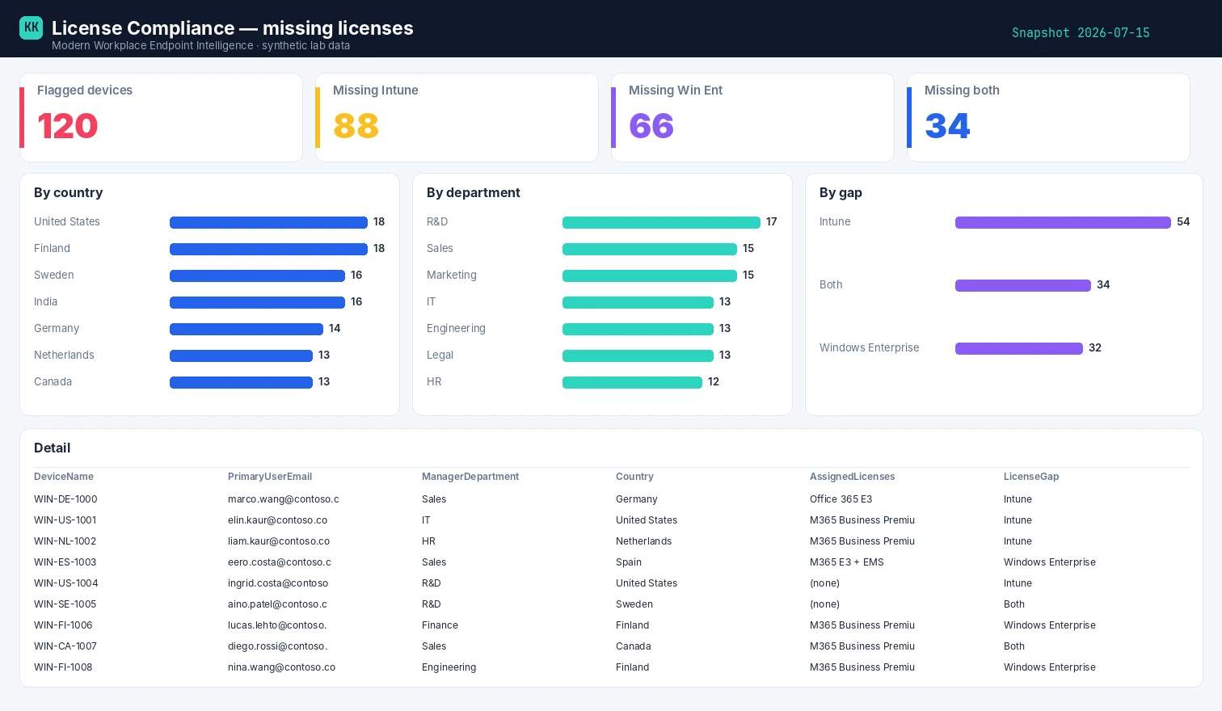The image size is (1222, 711).
Task: Select the United States bar in By country
Action: click(x=268, y=222)
